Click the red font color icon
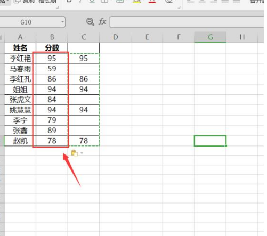Screen dimensions: 267x236 click(152, 2)
